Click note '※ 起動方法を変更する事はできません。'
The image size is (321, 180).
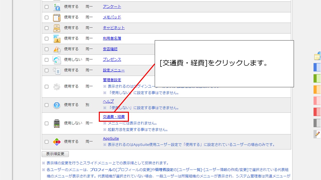135,130
